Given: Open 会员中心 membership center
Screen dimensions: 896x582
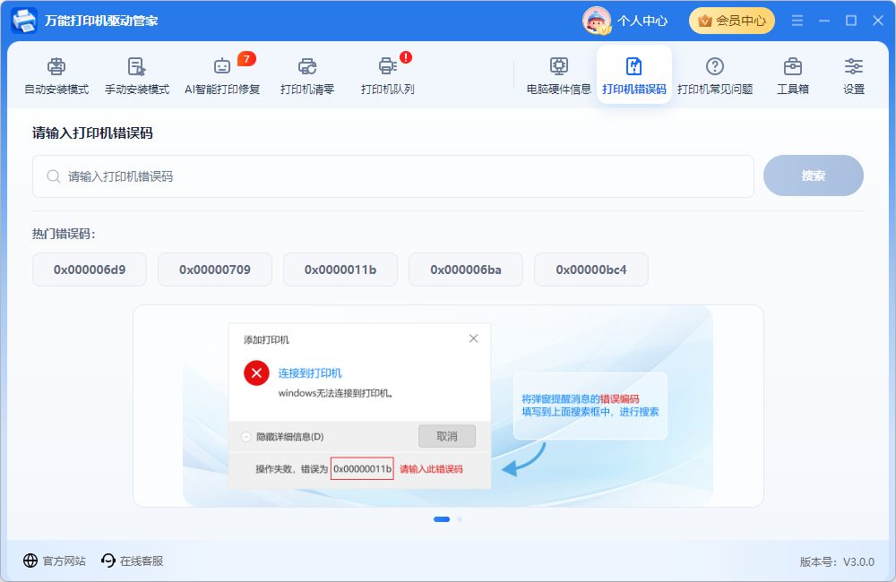Looking at the screenshot, I should (x=732, y=21).
